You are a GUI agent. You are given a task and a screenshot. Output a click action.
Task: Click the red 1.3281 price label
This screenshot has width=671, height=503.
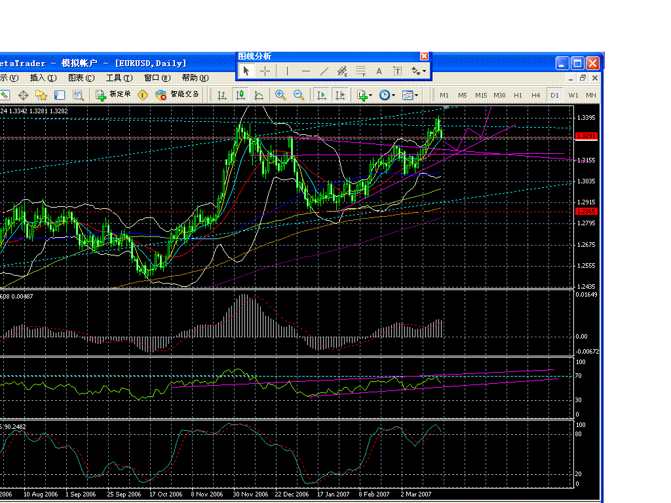tap(586, 136)
